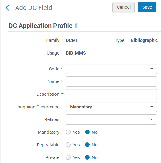Click the Language Occurrence dropdown arrow
The width and height of the screenshot is (161, 163).
(x=152, y=107)
